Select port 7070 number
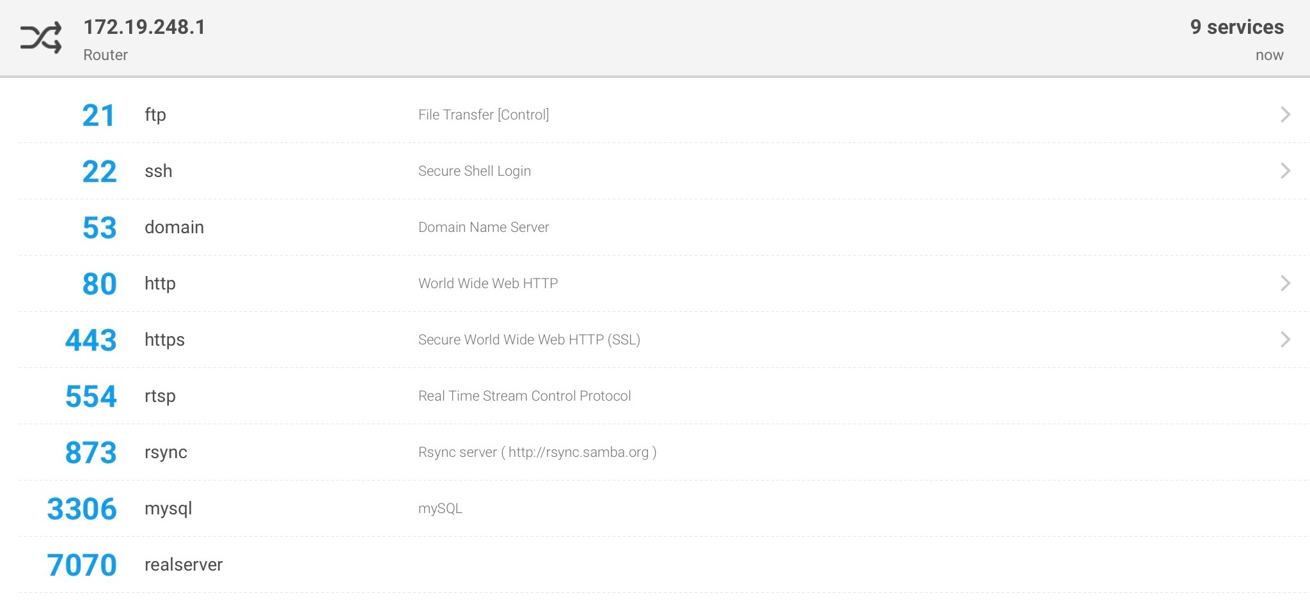Image resolution: width=1310 pixels, height=600 pixels. 82,565
